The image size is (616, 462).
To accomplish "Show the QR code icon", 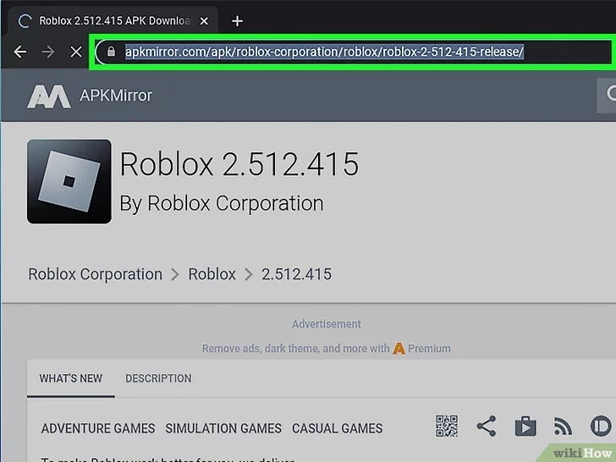I will point(447,426).
